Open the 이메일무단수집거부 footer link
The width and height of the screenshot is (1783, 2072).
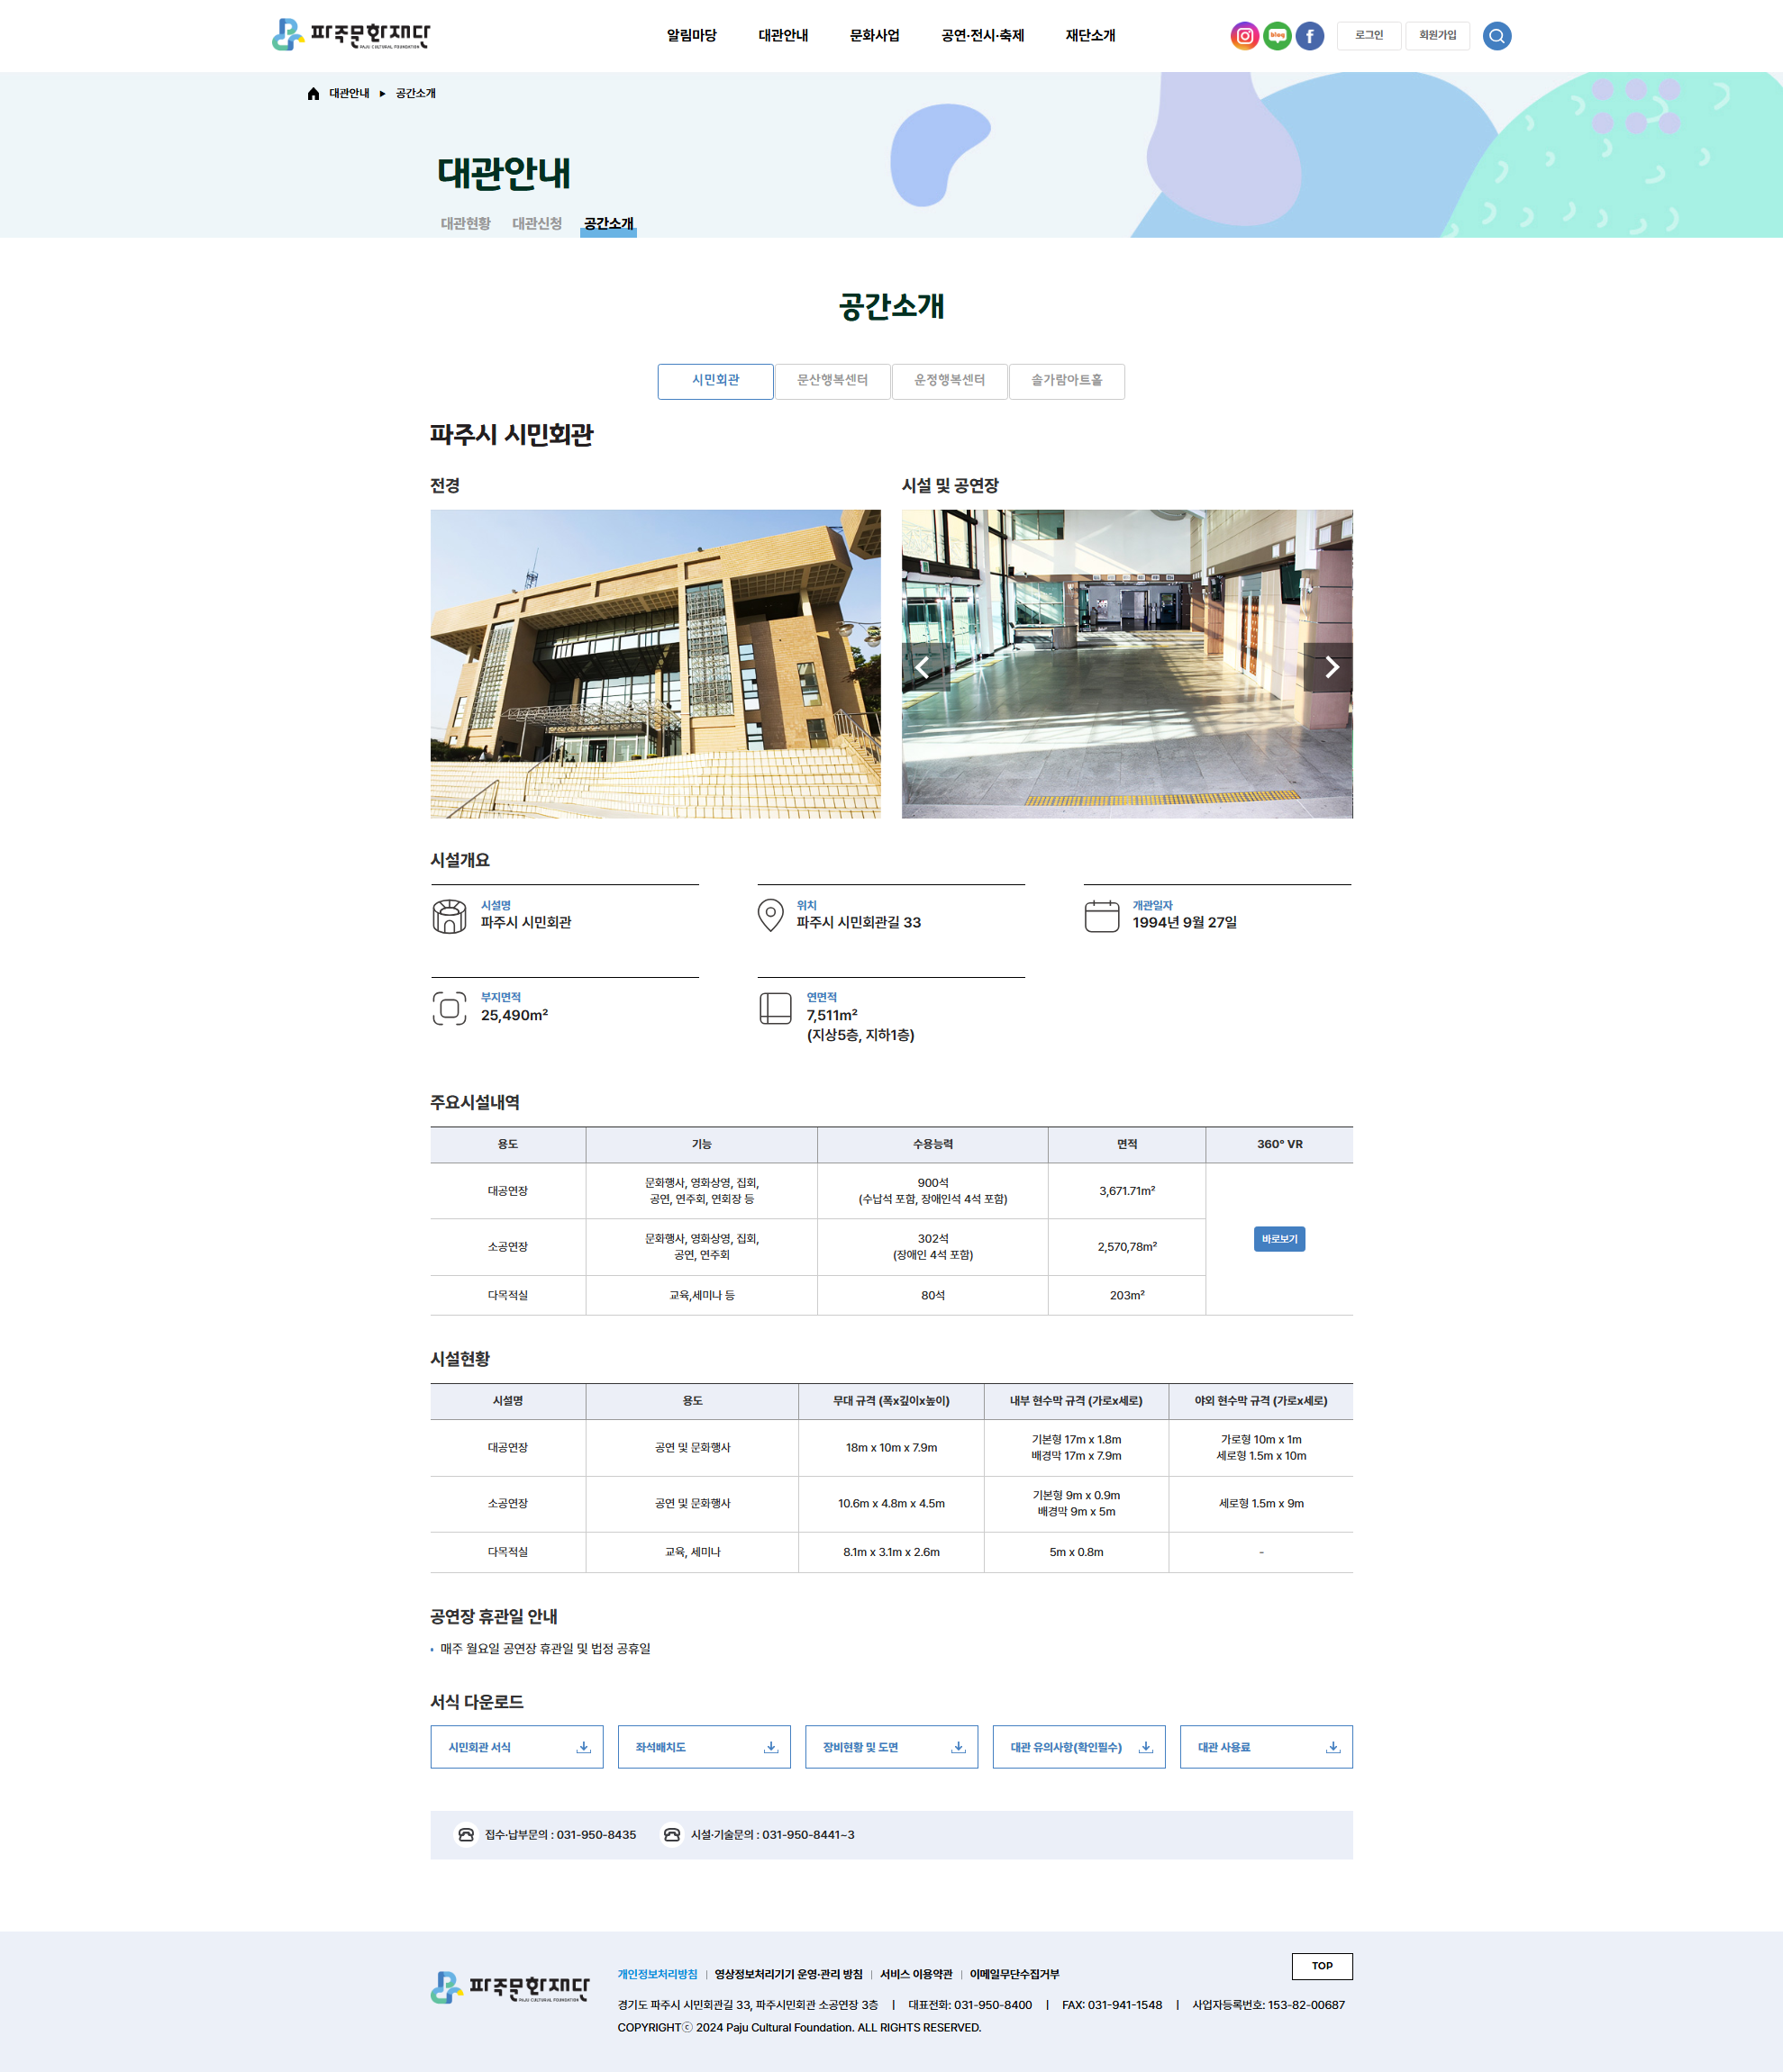1014,1974
